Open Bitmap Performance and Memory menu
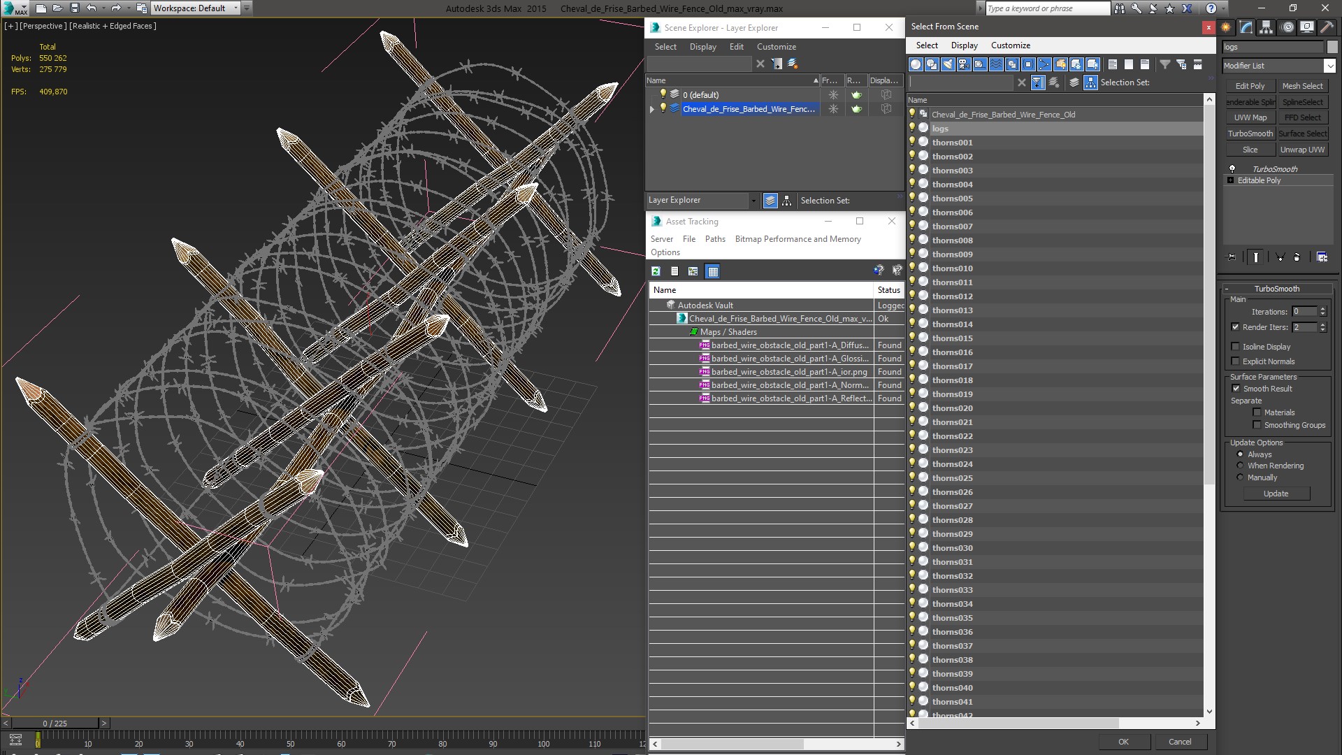This screenshot has height=755, width=1342. coord(798,239)
